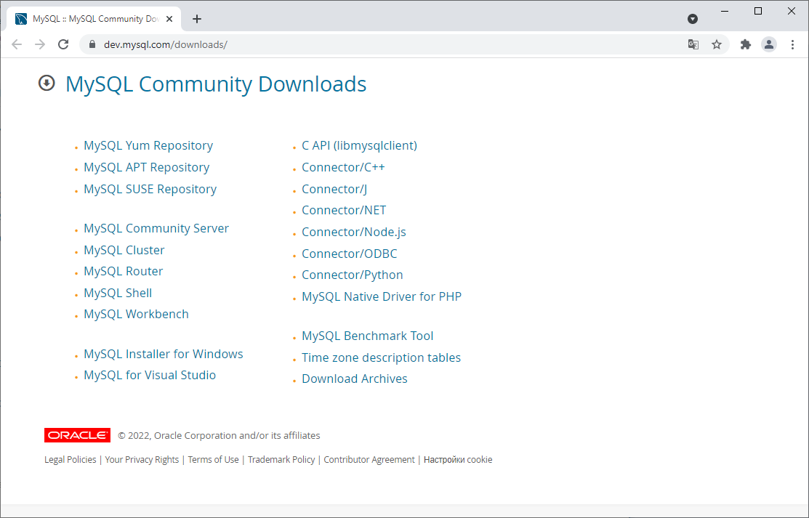
Task: Bookmark this page using the star icon
Action: pyautogui.click(x=717, y=44)
